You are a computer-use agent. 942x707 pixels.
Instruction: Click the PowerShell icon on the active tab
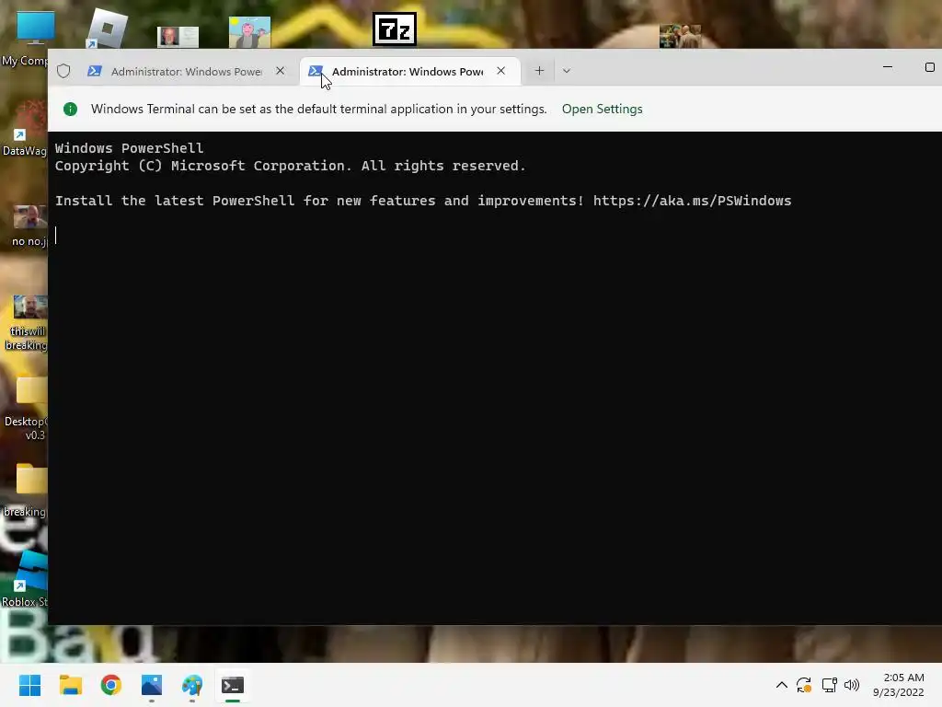(x=315, y=71)
